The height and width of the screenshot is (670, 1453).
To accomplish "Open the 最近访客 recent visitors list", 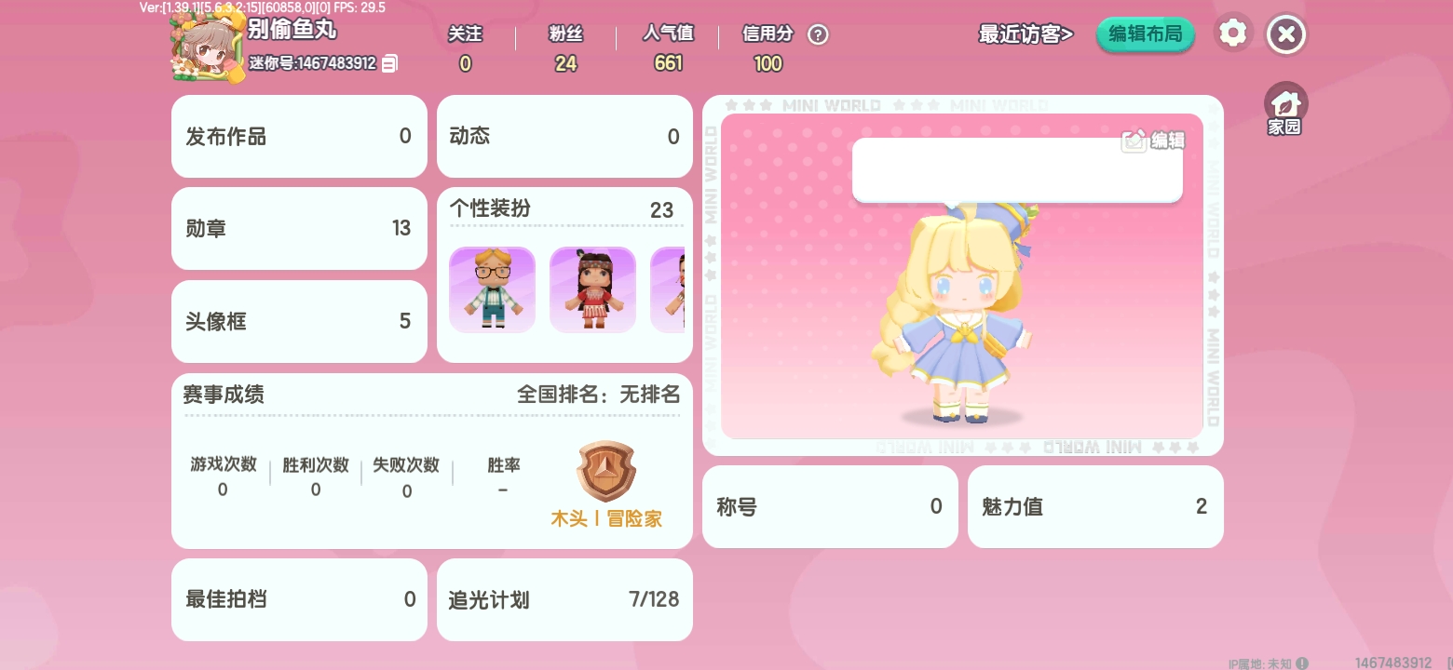I will [x=1025, y=34].
